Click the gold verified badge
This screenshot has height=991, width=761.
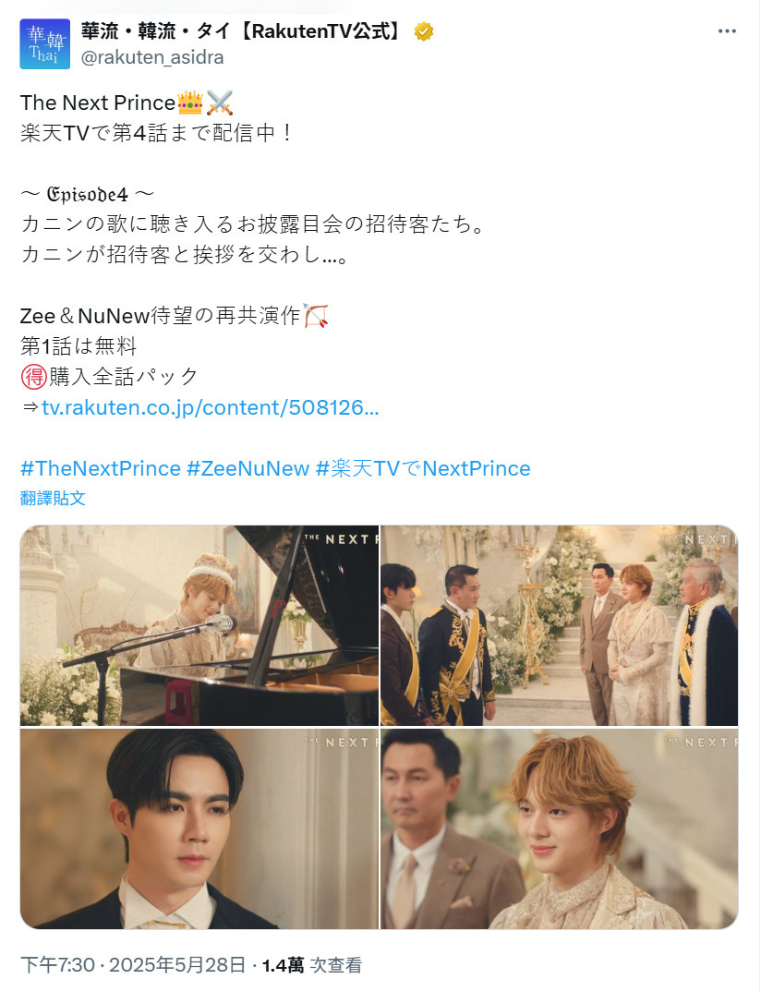(x=424, y=31)
